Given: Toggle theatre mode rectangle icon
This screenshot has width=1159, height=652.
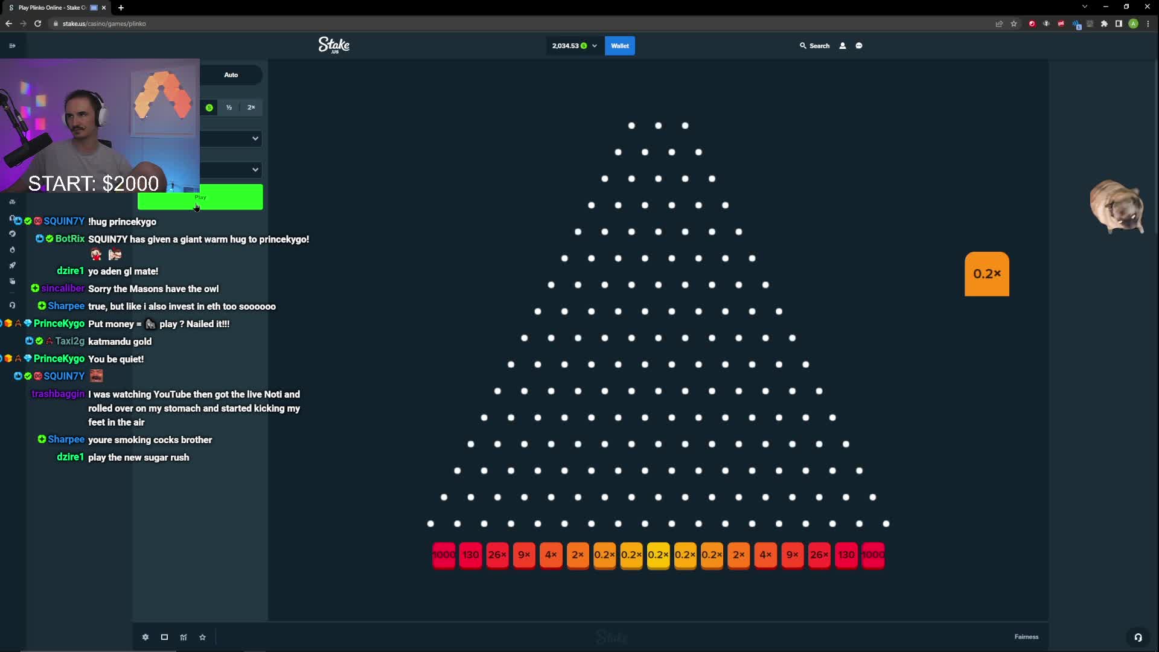Looking at the screenshot, I should [x=164, y=637].
